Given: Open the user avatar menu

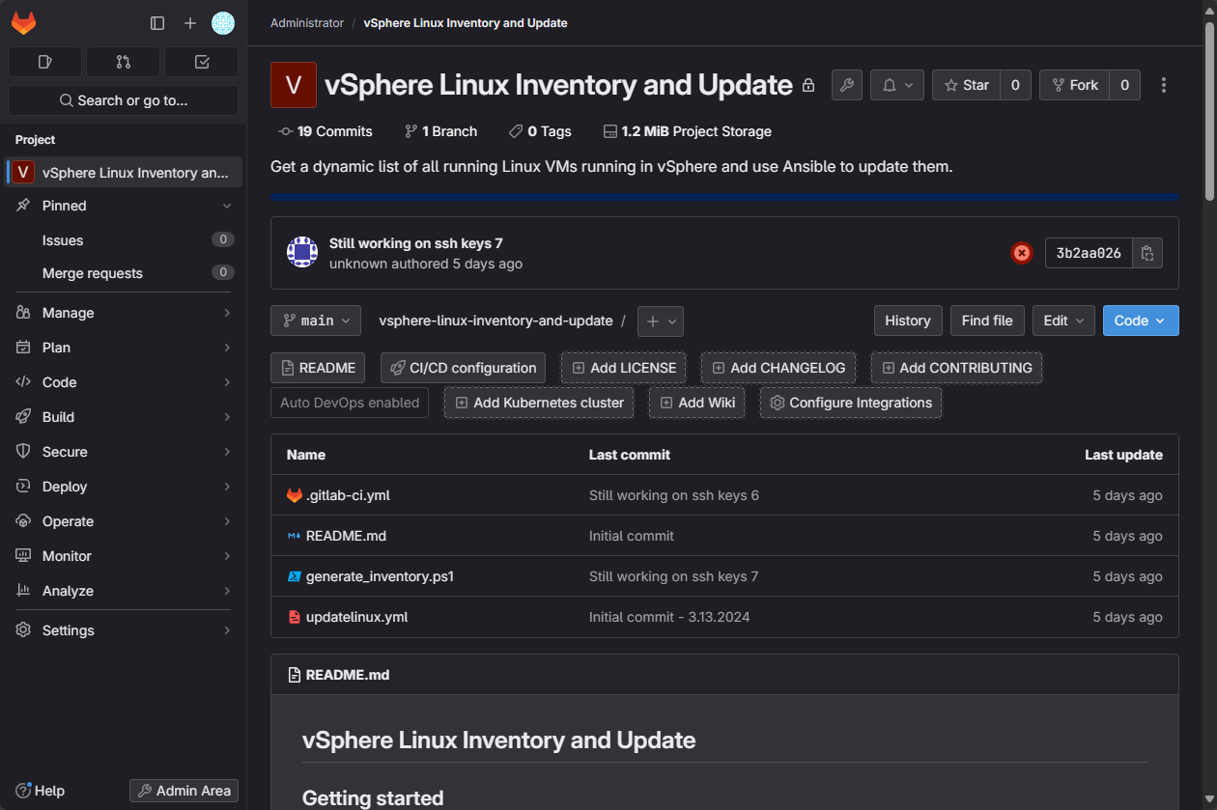Looking at the screenshot, I should (223, 23).
